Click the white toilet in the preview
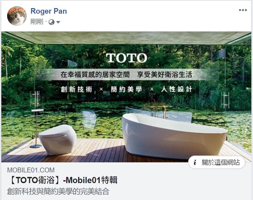The image size is (253, 200). [x=57, y=140]
